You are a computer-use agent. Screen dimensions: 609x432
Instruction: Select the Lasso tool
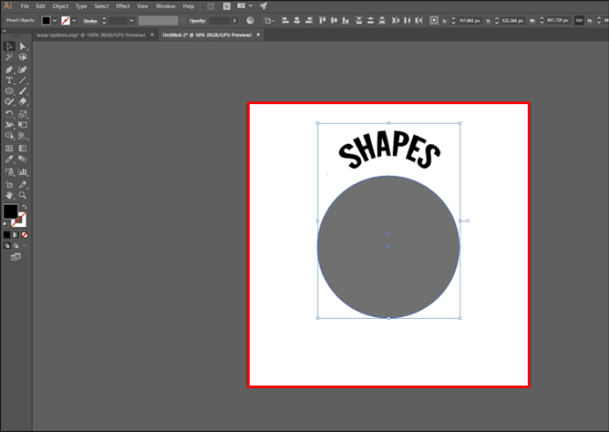point(23,57)
